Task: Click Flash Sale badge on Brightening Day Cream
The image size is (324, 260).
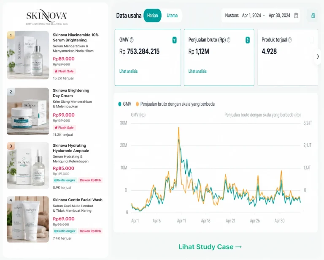Action: tap(64, 128)
